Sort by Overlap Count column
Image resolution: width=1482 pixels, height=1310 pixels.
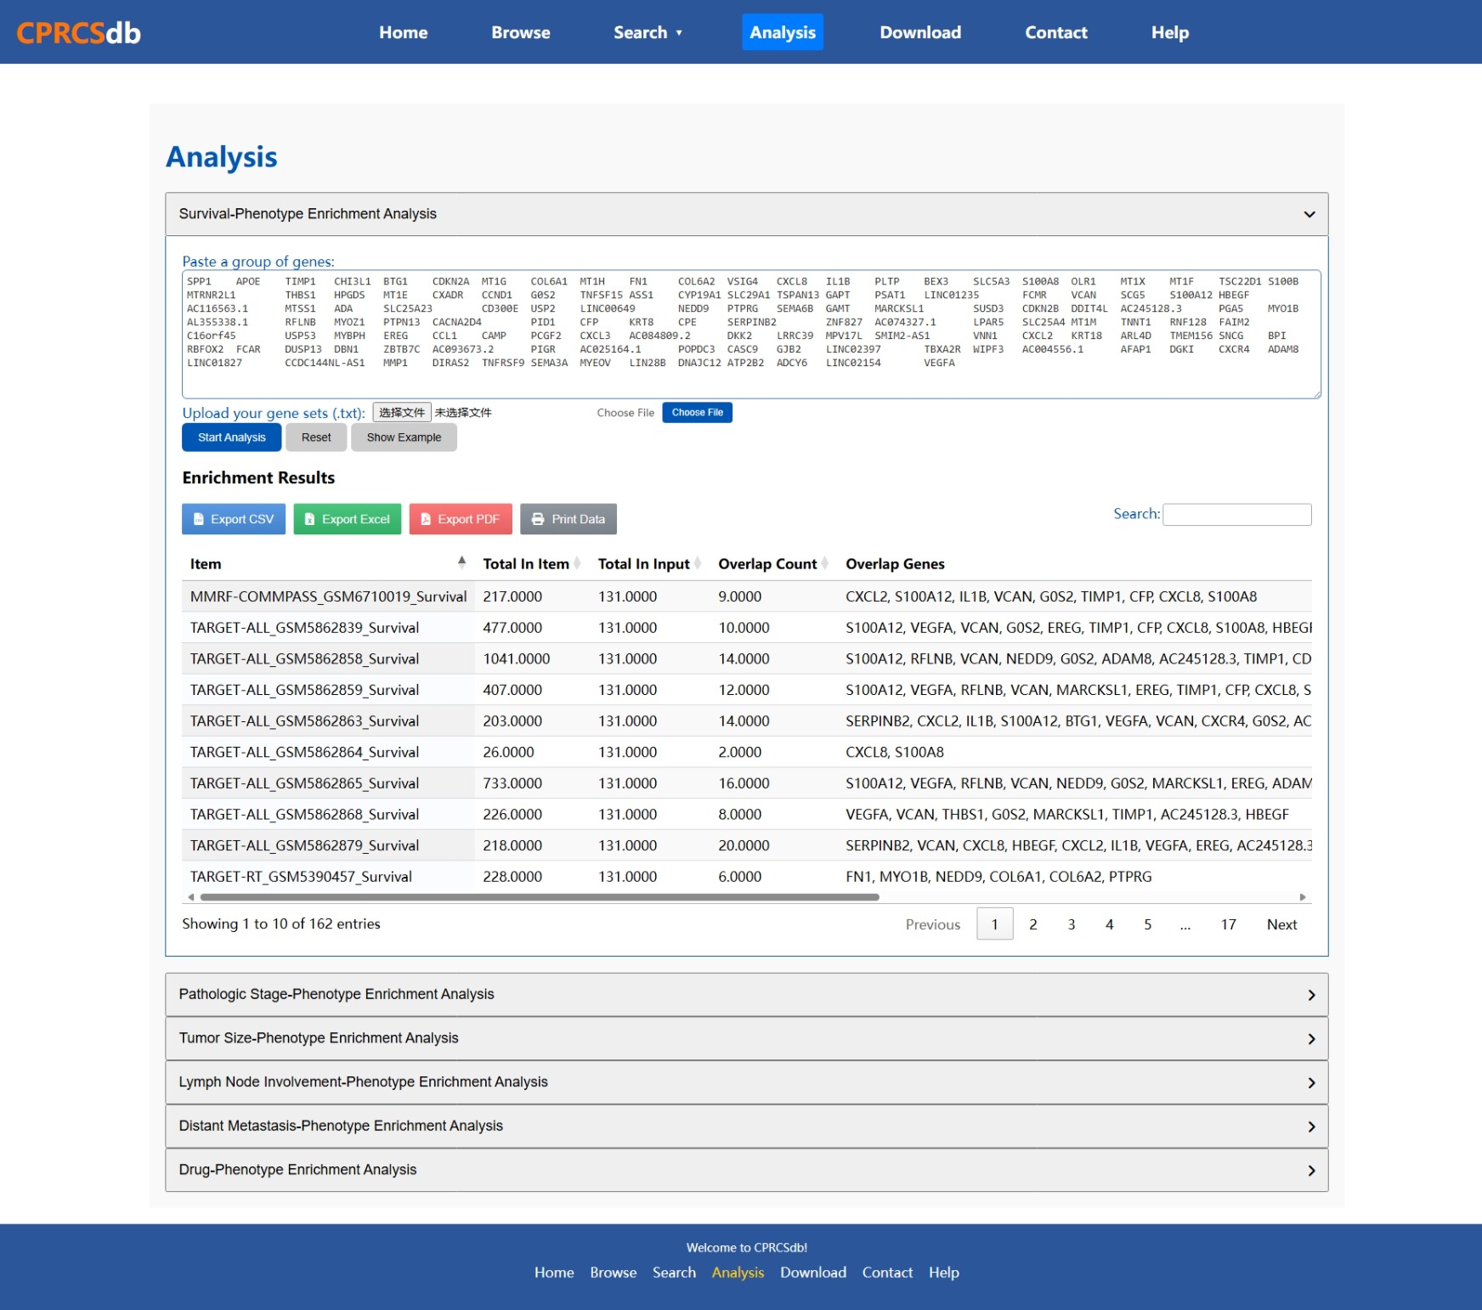(x=823, y=562)
